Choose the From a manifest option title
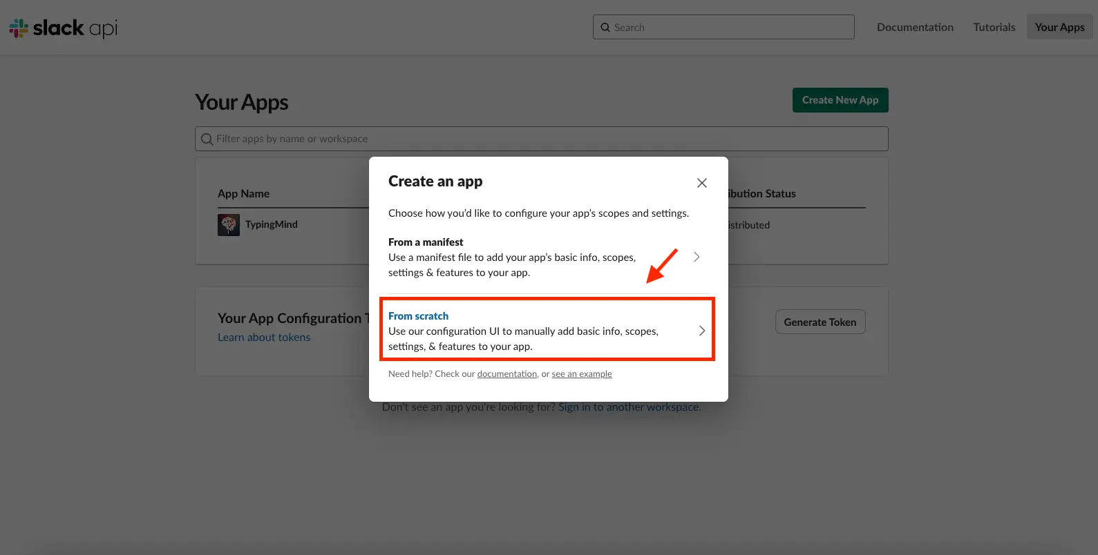1098x555 pixels. pos(426,242)
